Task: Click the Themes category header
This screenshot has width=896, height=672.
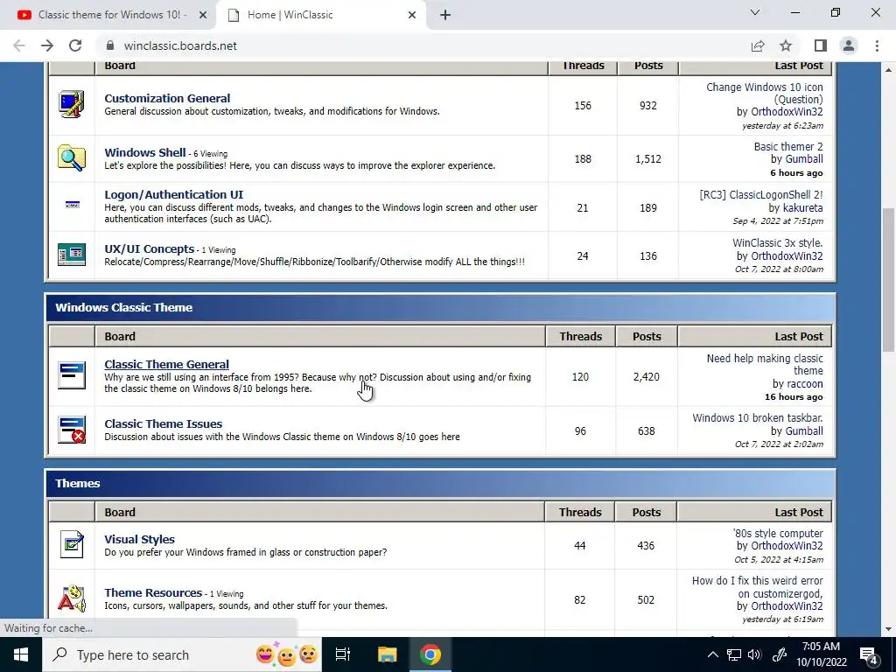Action: click(440, 483)
